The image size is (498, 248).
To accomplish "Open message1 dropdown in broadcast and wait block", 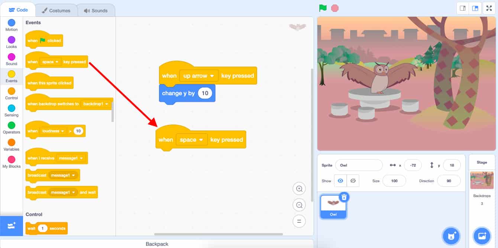I will [62, 192].
